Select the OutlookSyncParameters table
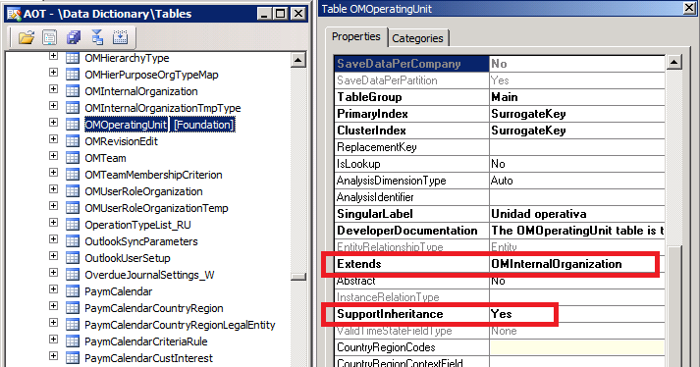 click(x=141, y=241)
